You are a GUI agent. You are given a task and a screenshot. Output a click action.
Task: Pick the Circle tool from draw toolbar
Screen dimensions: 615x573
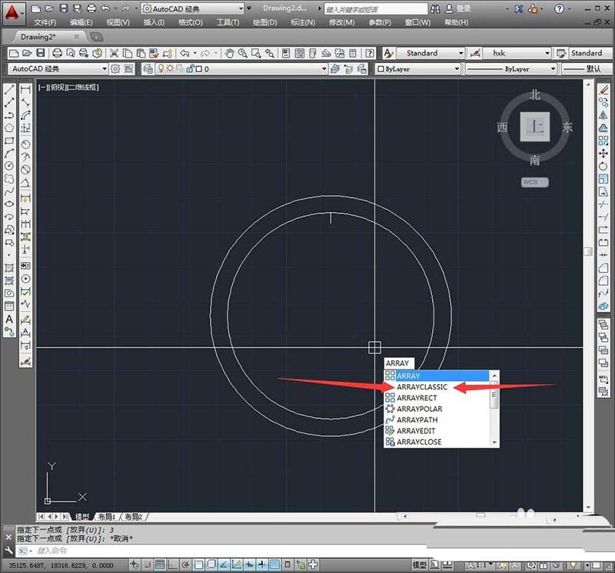9,165
